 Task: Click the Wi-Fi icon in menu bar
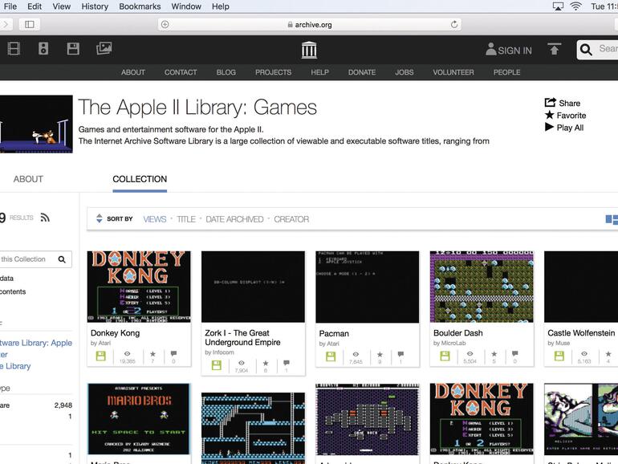(x=575, y=6)
